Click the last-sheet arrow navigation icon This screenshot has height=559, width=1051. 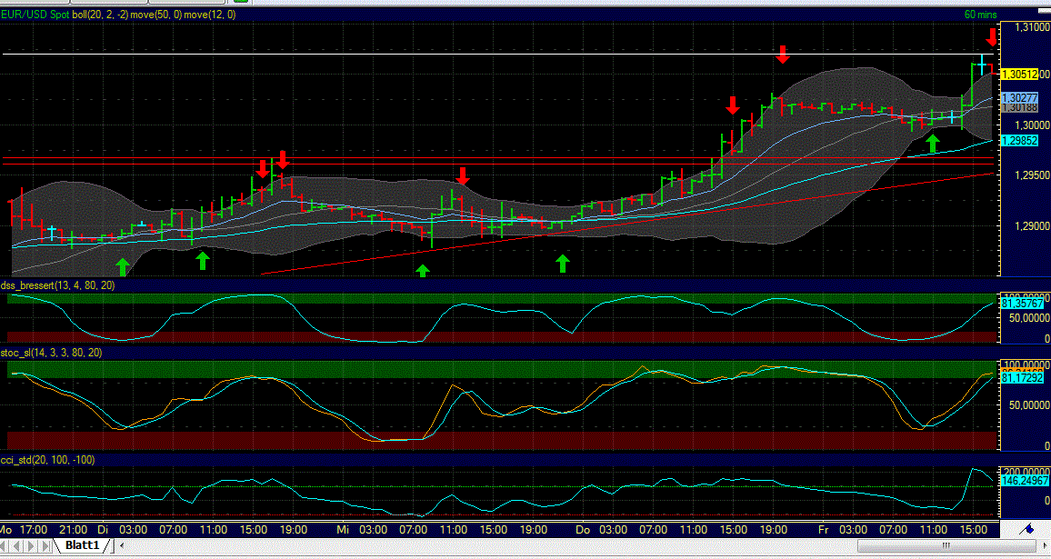(45, 546)
